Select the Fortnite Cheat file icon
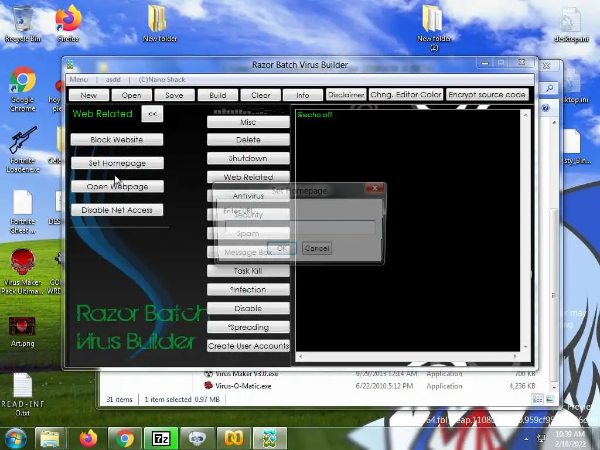 pyautogui.click(x=23, y=211)
